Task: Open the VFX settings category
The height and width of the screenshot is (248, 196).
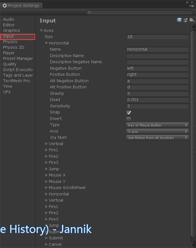Action: [7, 92]
